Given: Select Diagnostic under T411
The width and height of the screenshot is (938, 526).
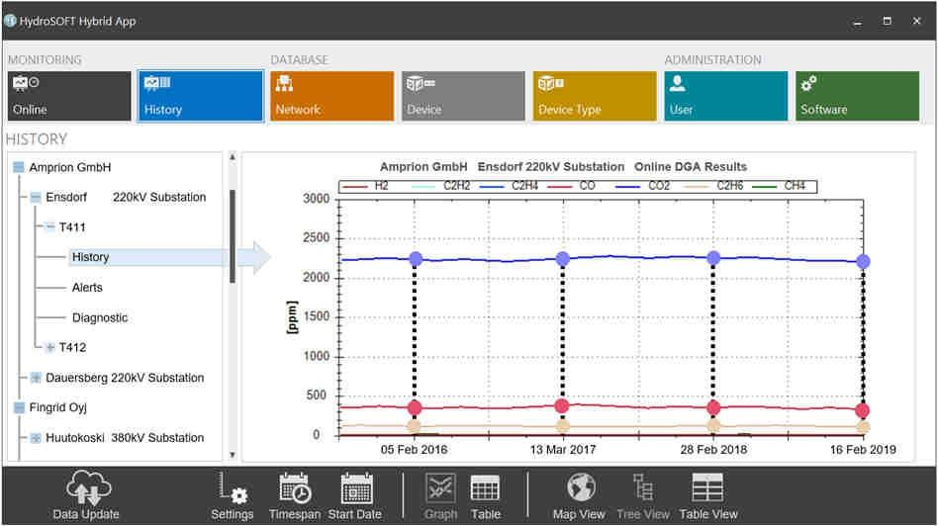Looking at the screenshot, I should click(100, 318).
